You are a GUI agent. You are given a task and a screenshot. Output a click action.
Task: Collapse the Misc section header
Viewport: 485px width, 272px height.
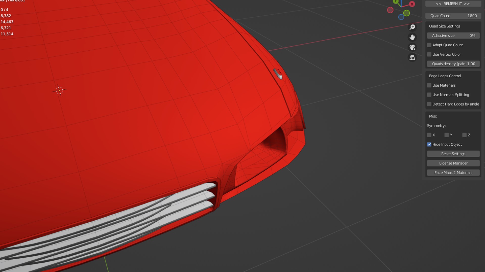(433, 116)
